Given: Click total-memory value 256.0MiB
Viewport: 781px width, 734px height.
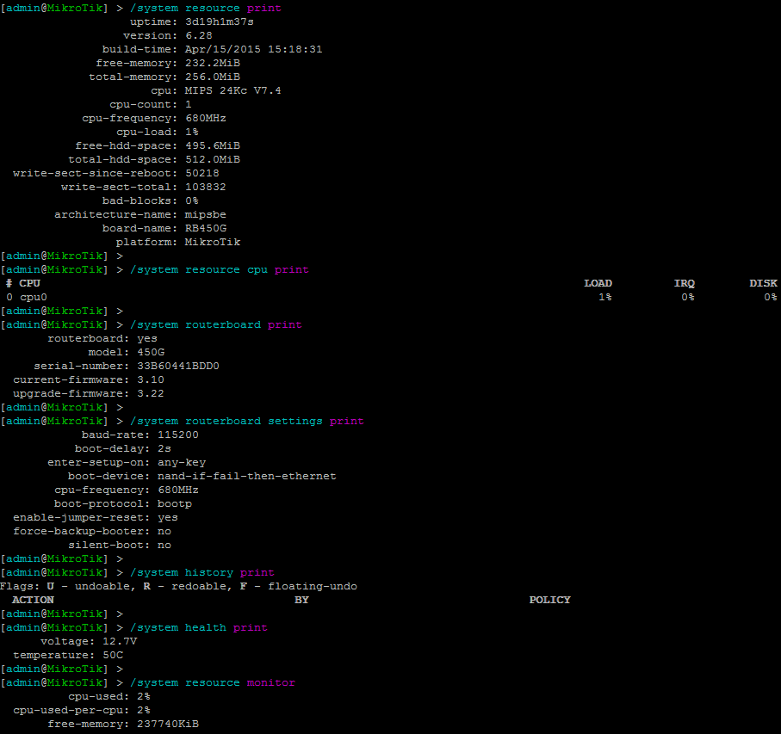Looking at the screenshot, I should pyautogui.click(x=213, y=77).
